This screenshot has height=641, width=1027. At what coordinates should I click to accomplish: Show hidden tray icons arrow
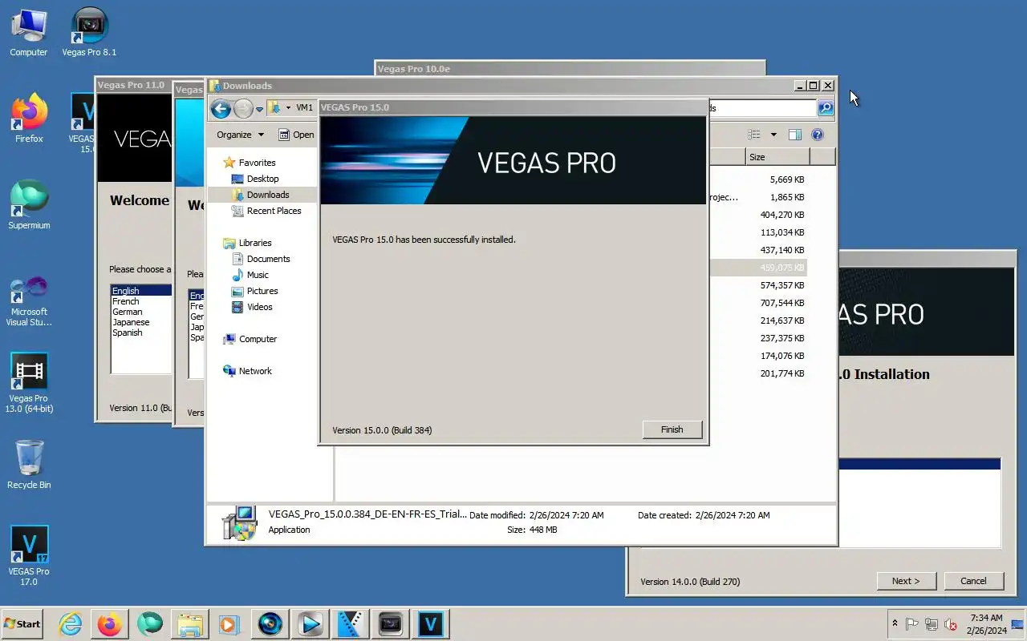pyautogui.click(x=895, y=623)
